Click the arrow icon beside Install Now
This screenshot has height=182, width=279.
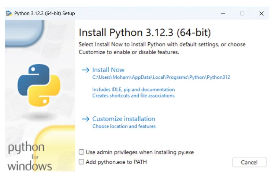tap(86, 70)
